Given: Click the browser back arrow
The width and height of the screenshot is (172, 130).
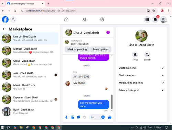Looking at the screenshot, I should pyautogui.click(x=3, y=11).
